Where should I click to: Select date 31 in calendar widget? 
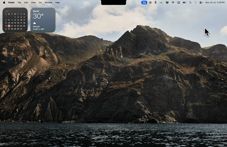pyautogui.click(x=21, y=29)
